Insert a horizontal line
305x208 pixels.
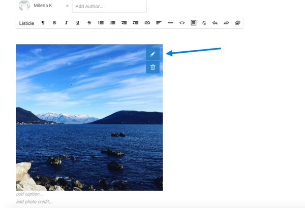[x=170, y=23]
